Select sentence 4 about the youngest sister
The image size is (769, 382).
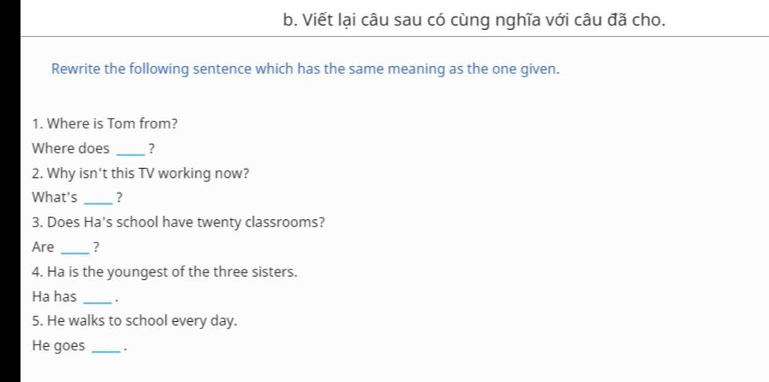(165, 272)
